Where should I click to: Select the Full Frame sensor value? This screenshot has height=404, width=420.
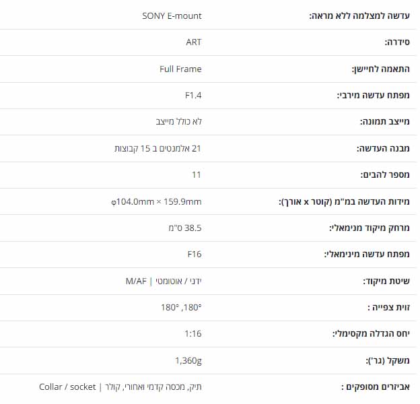(x=180, y=69)
